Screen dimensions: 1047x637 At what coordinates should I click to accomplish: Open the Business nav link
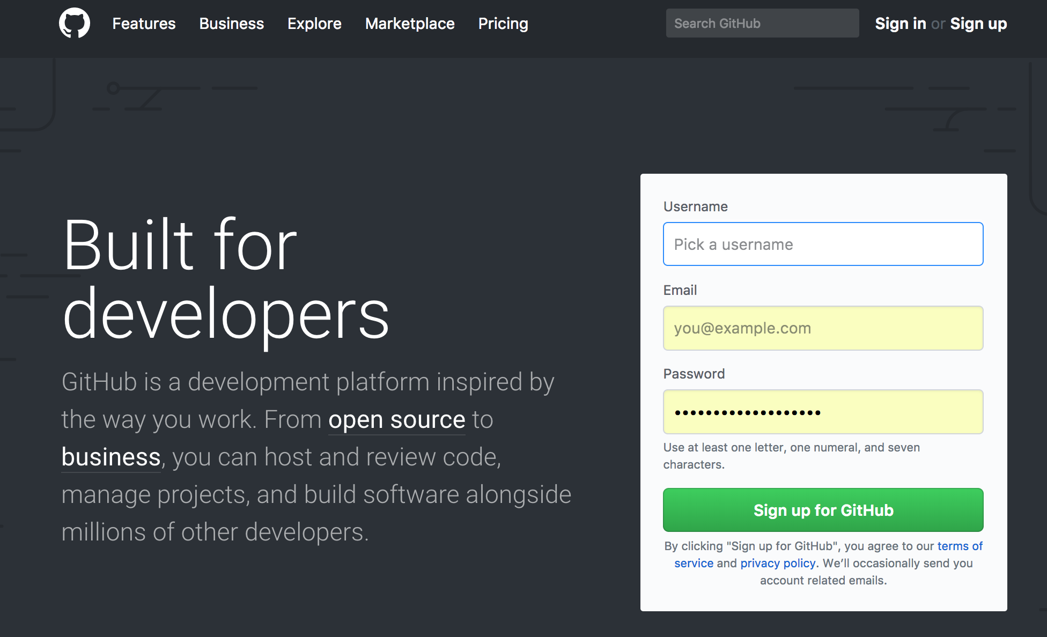pos(231,24)
